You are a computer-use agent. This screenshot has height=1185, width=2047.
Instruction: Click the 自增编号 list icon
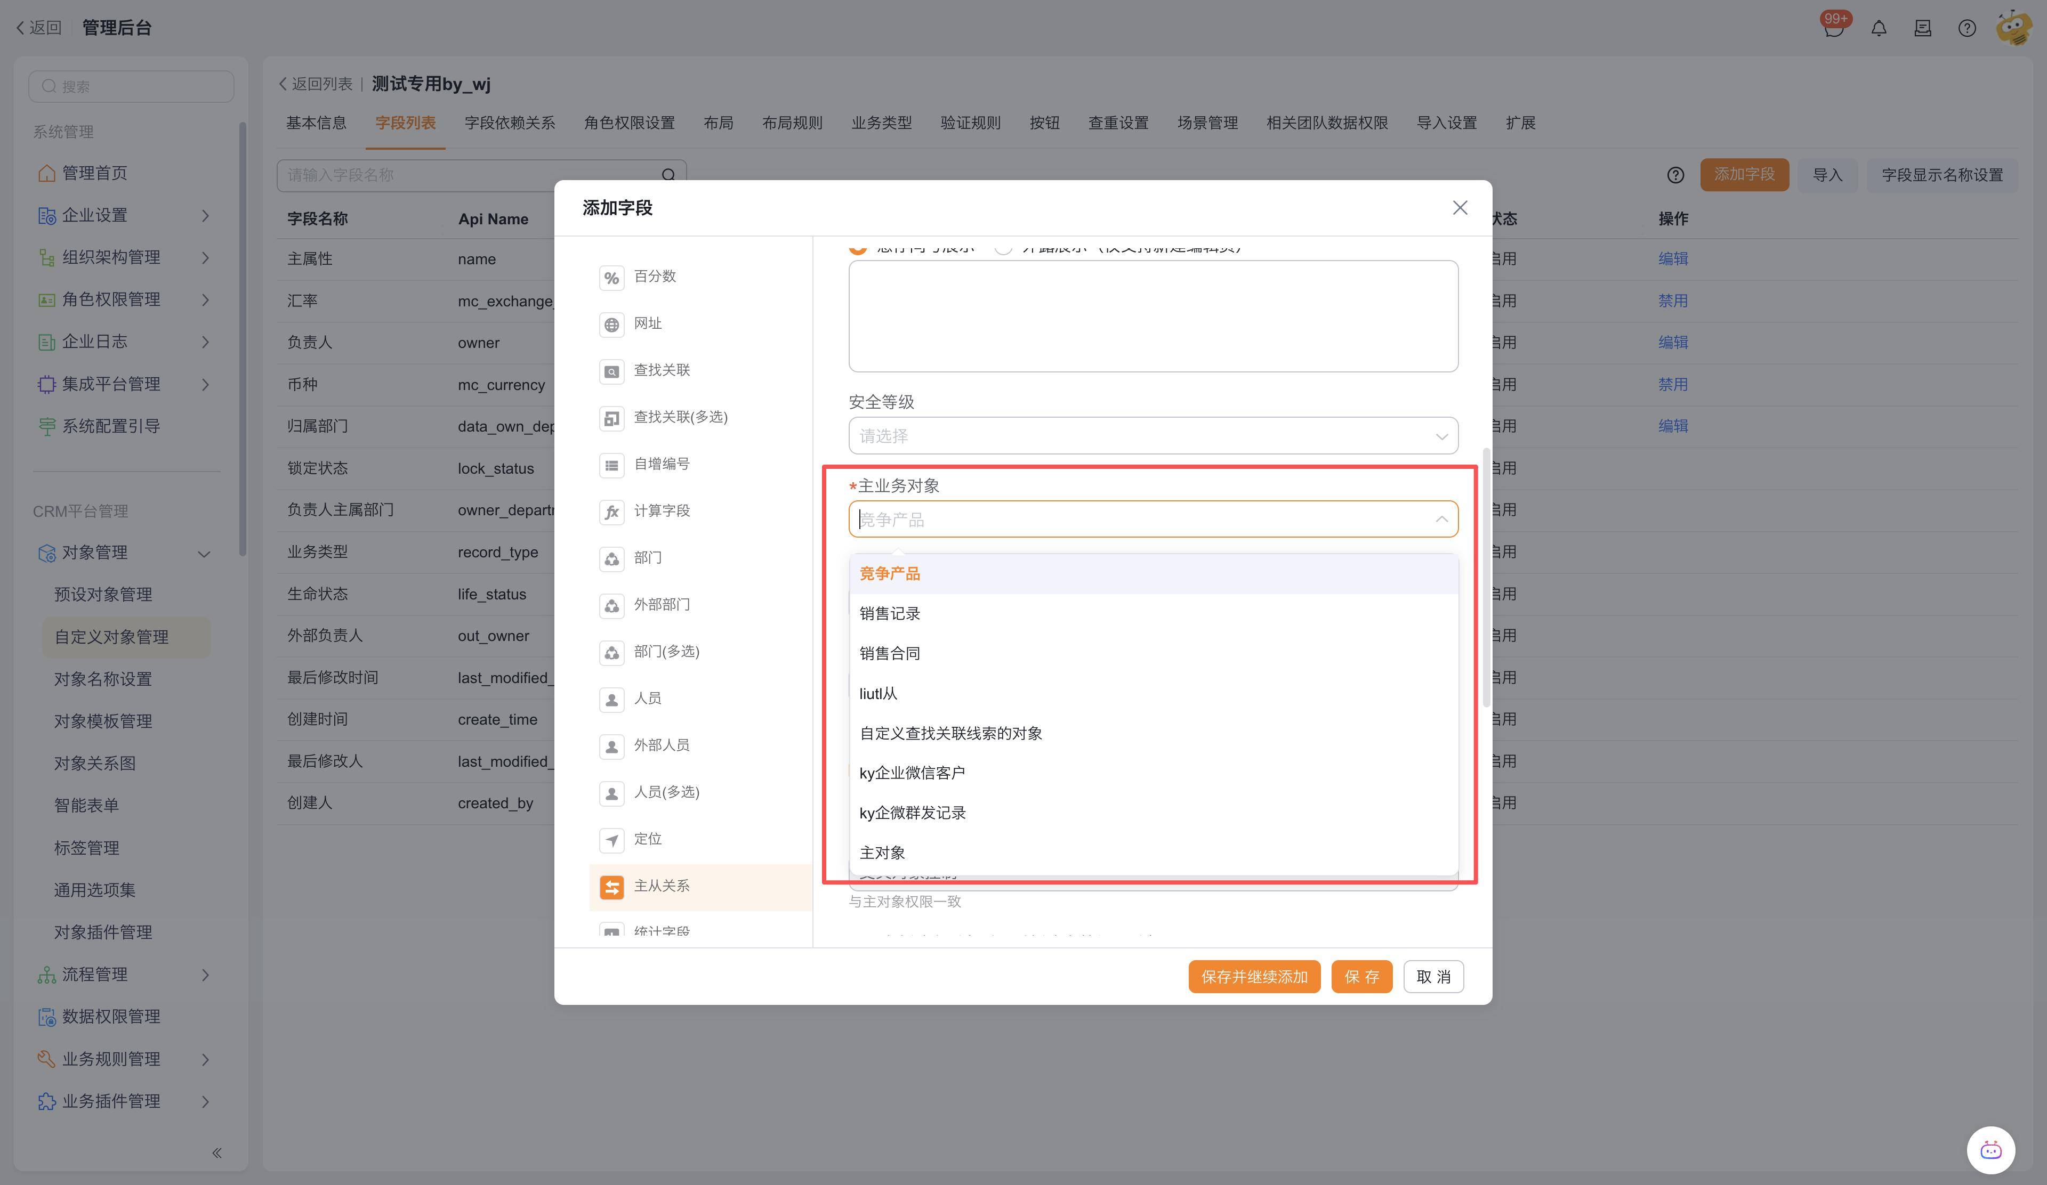(x=611, y=465)
